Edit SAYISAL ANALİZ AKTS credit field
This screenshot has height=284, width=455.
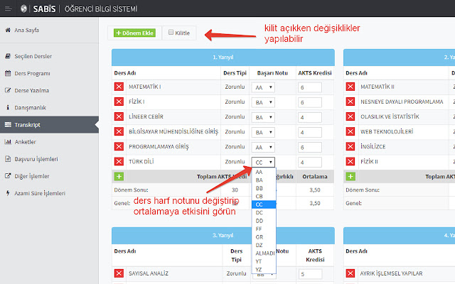[310, 274]
